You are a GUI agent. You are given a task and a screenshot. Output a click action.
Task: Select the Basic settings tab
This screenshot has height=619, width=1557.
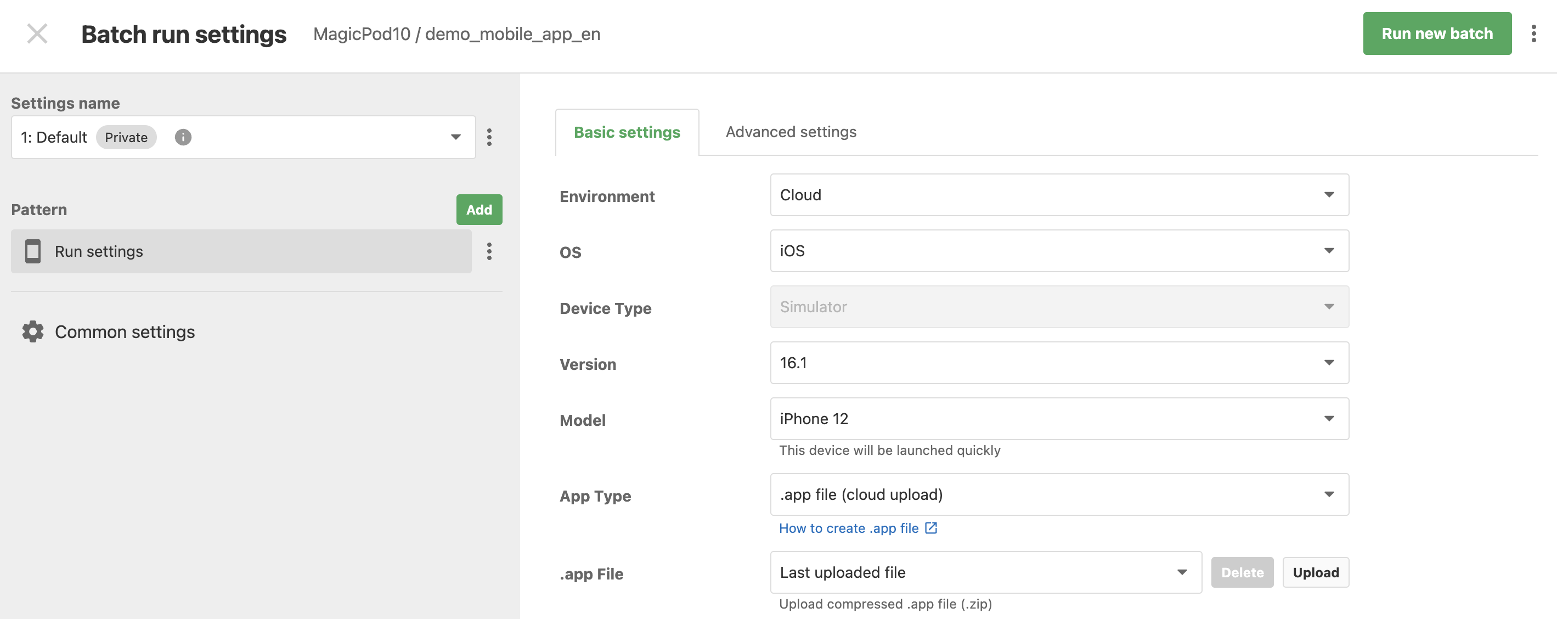(x=627, y=132)
